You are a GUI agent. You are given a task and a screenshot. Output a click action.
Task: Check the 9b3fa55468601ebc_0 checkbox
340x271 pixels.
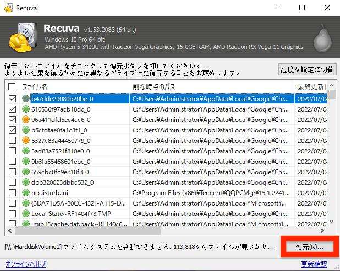point(12,162)
